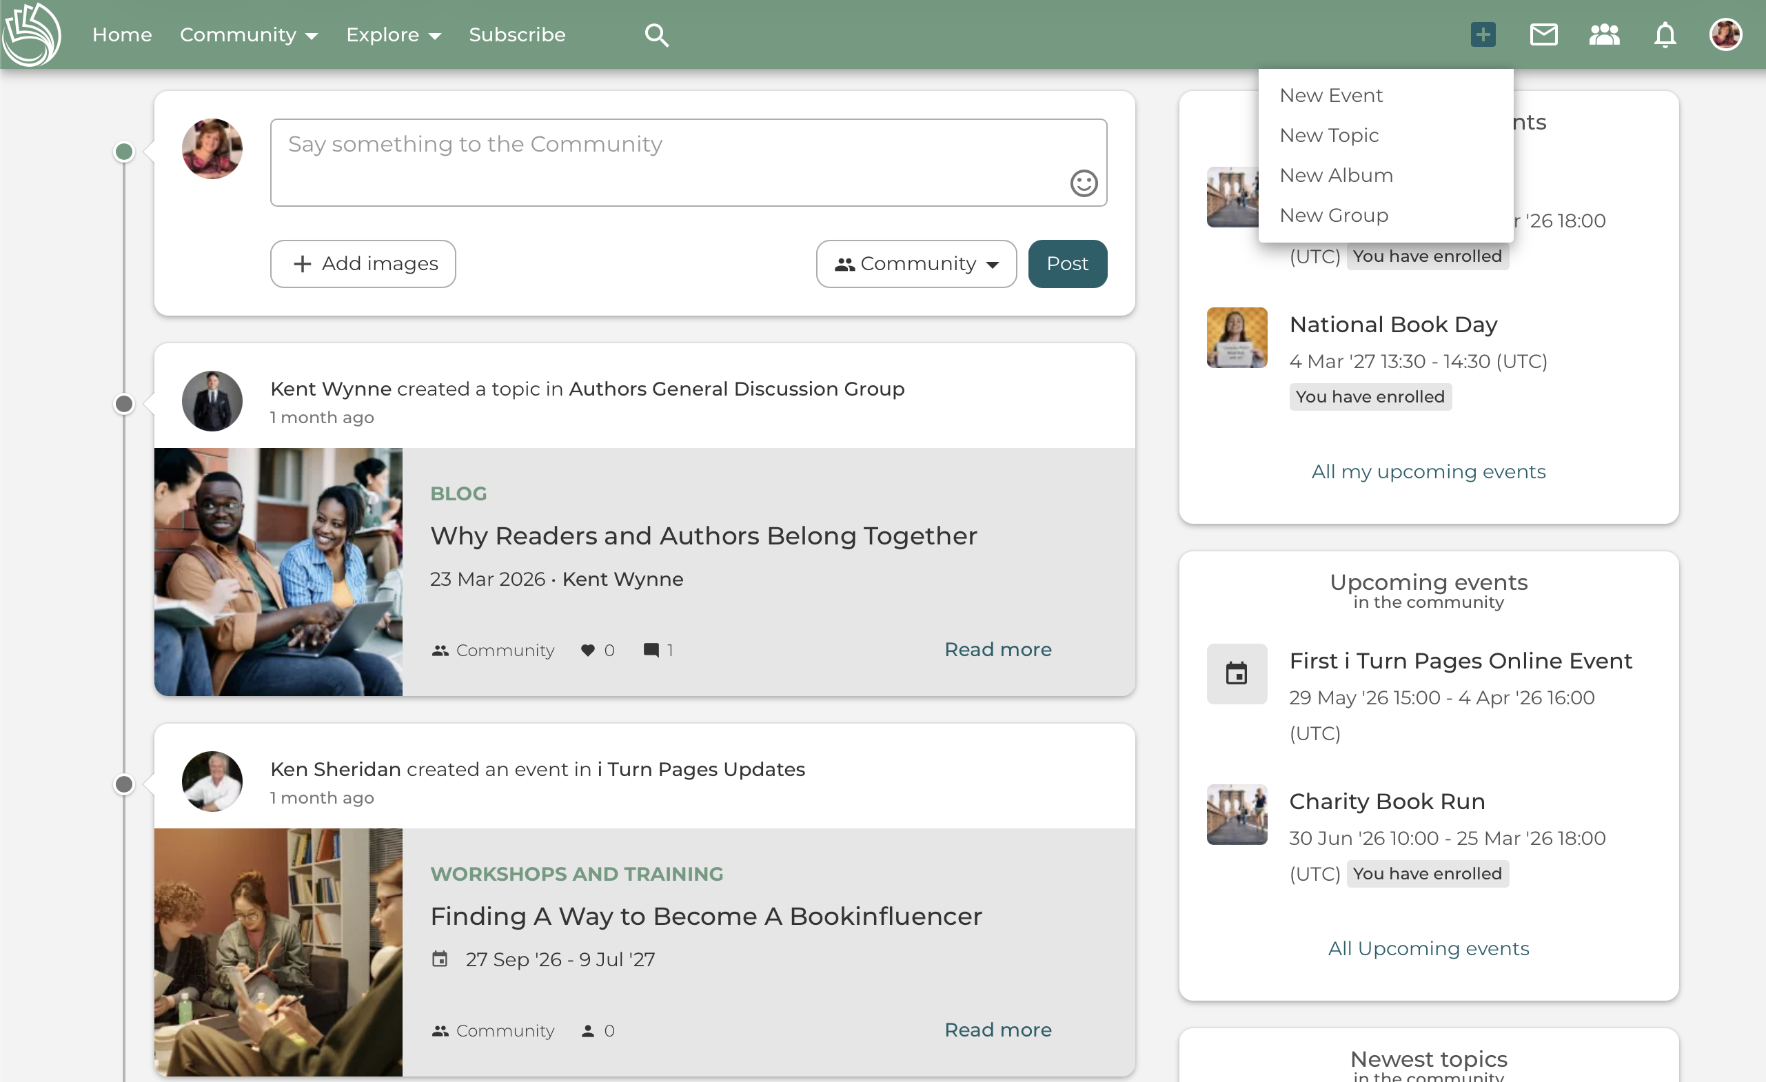Open the notifications bell icon
The image size is (1766, 1082).
tap(1665, 34)
